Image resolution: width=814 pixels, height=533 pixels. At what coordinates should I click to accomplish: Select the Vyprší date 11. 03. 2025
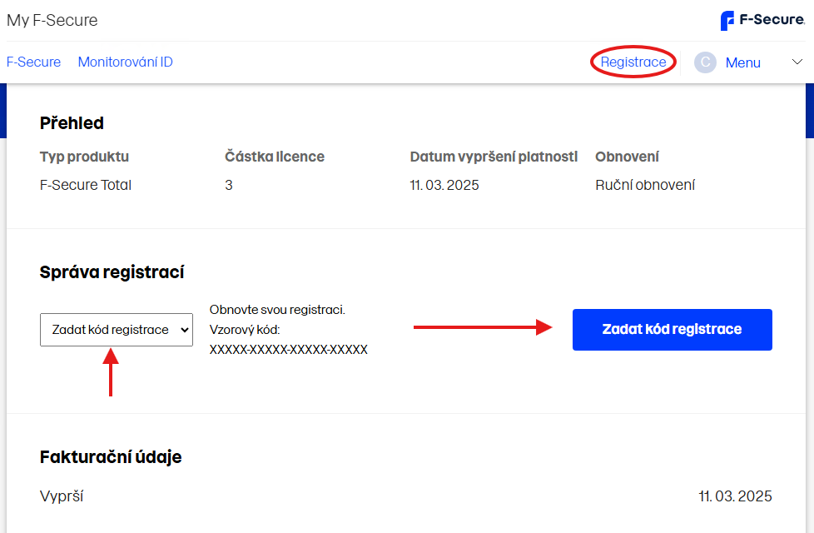tap(735, 496)
